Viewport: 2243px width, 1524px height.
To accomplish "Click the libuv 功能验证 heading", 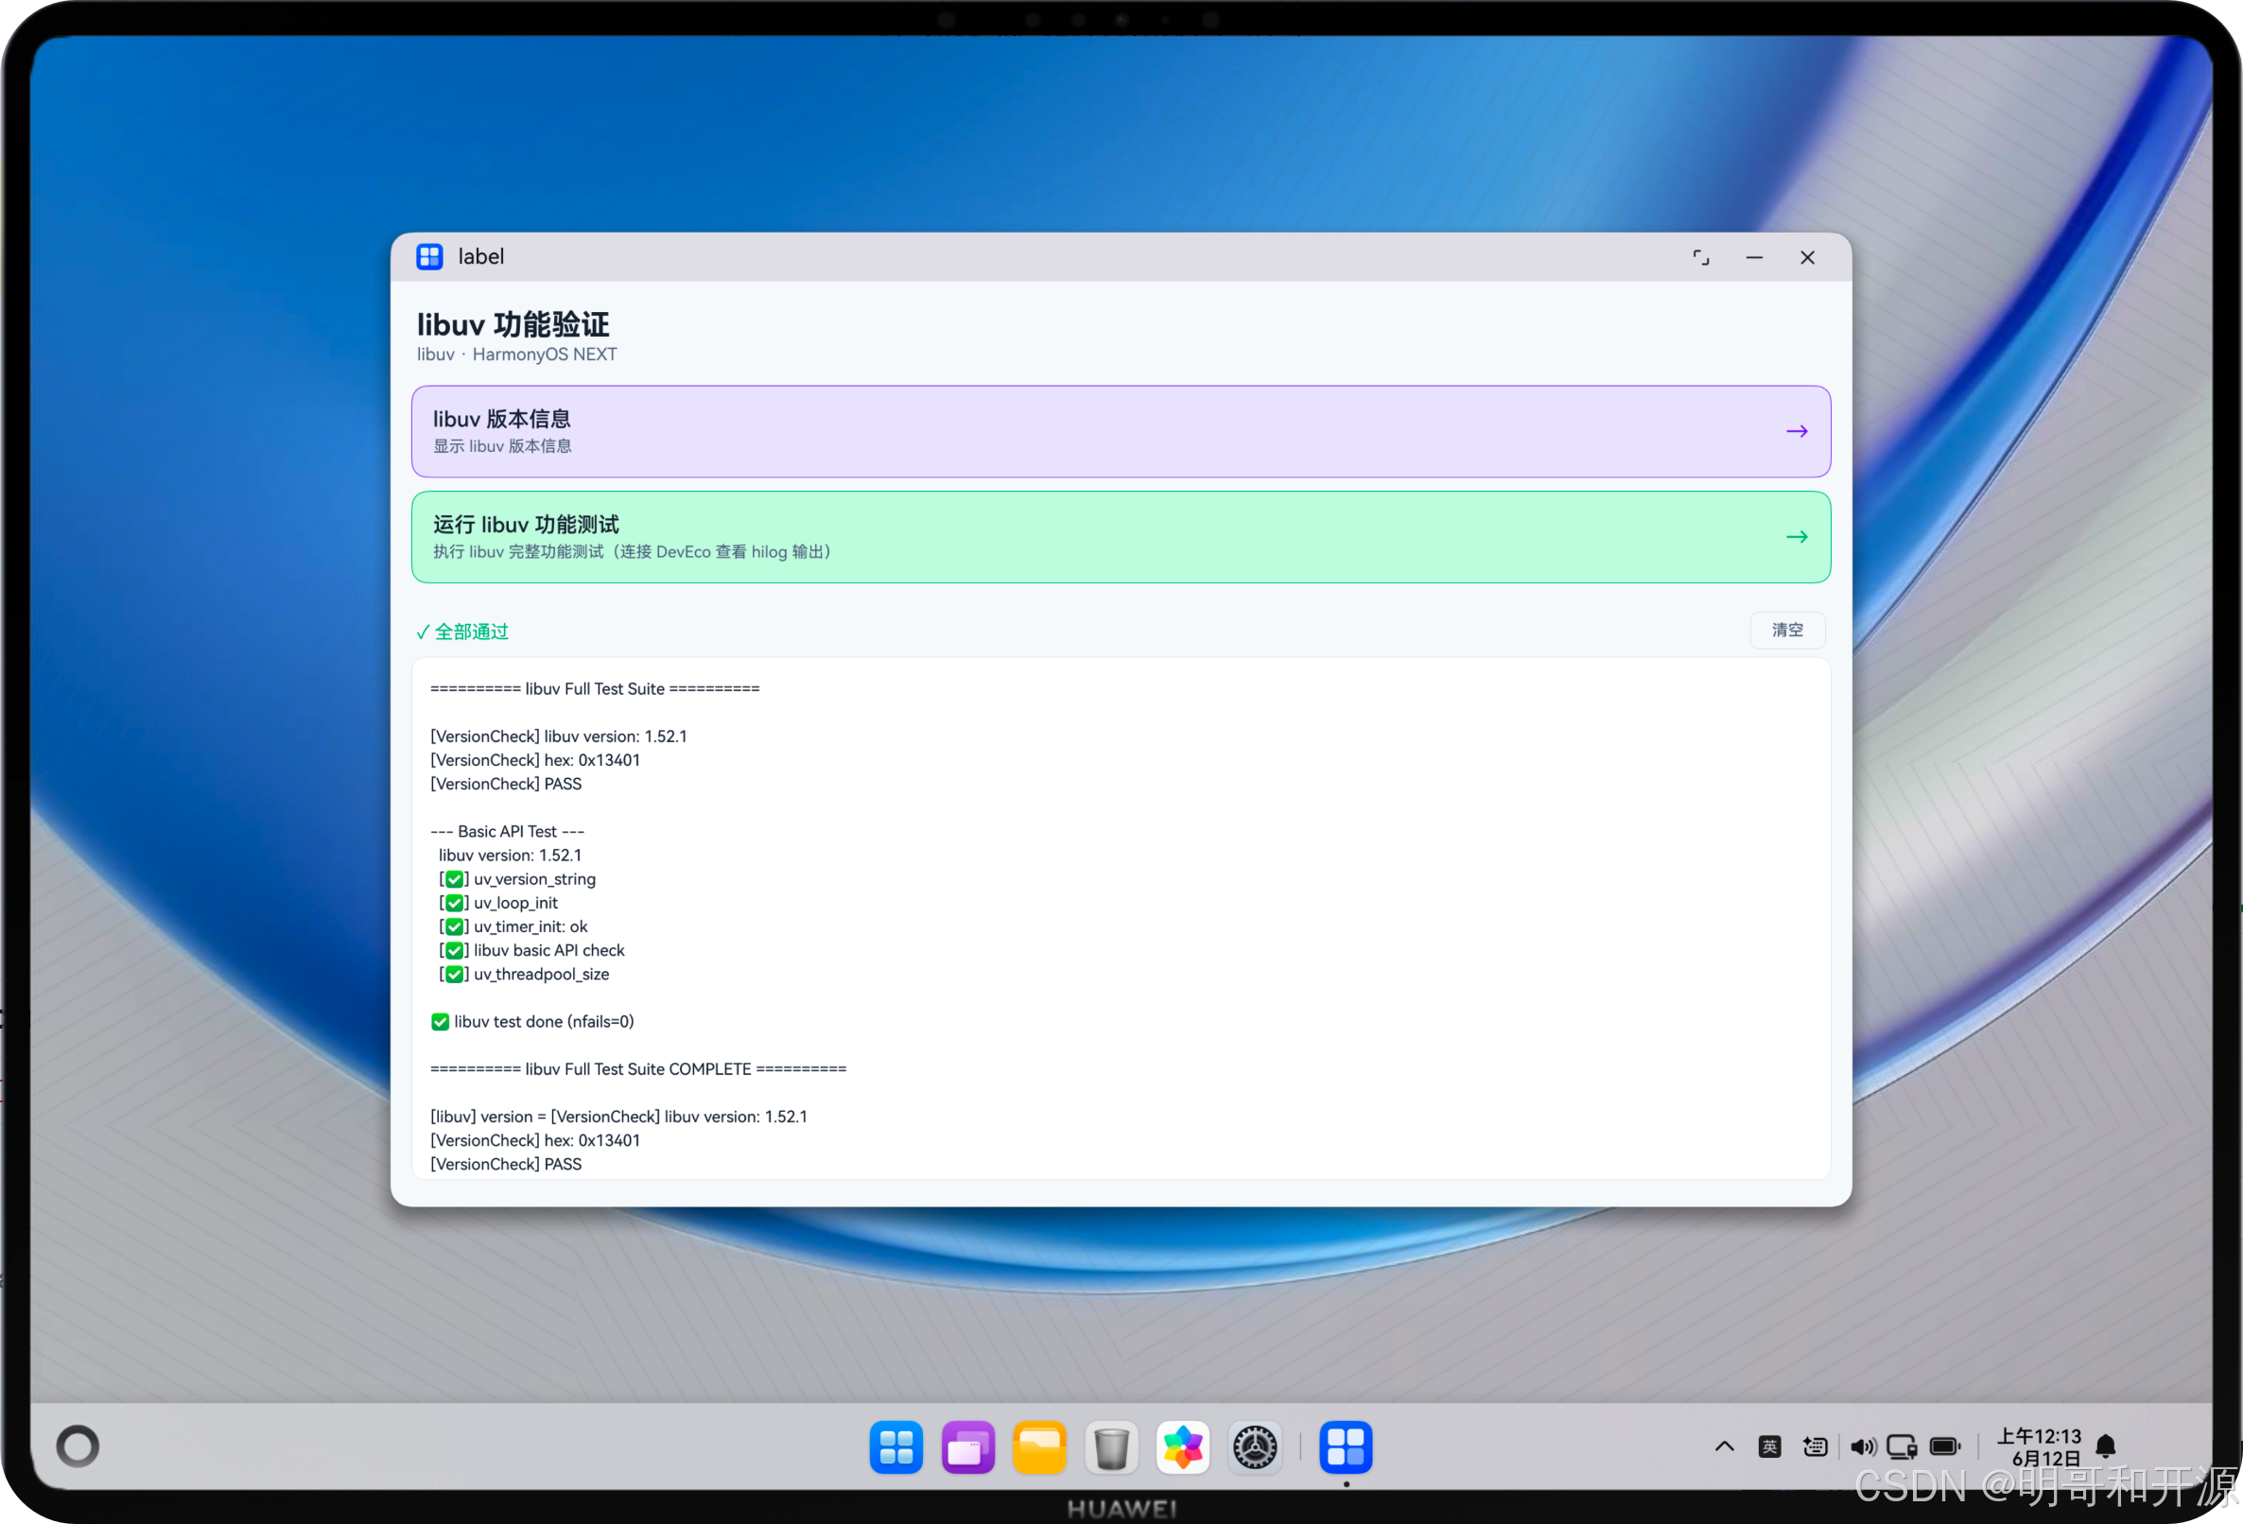I will pos(513,324).
